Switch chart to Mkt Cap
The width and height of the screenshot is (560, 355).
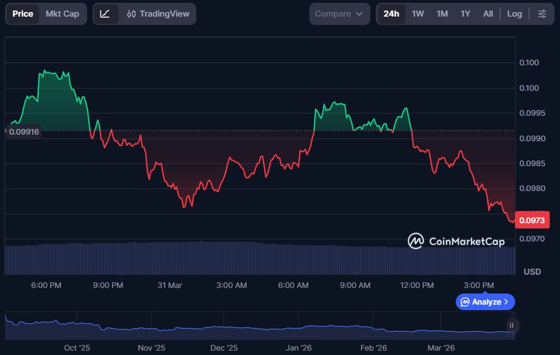coord(62,14)
